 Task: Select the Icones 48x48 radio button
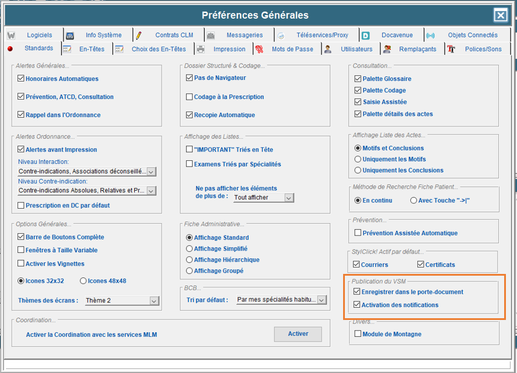[83, 281]
